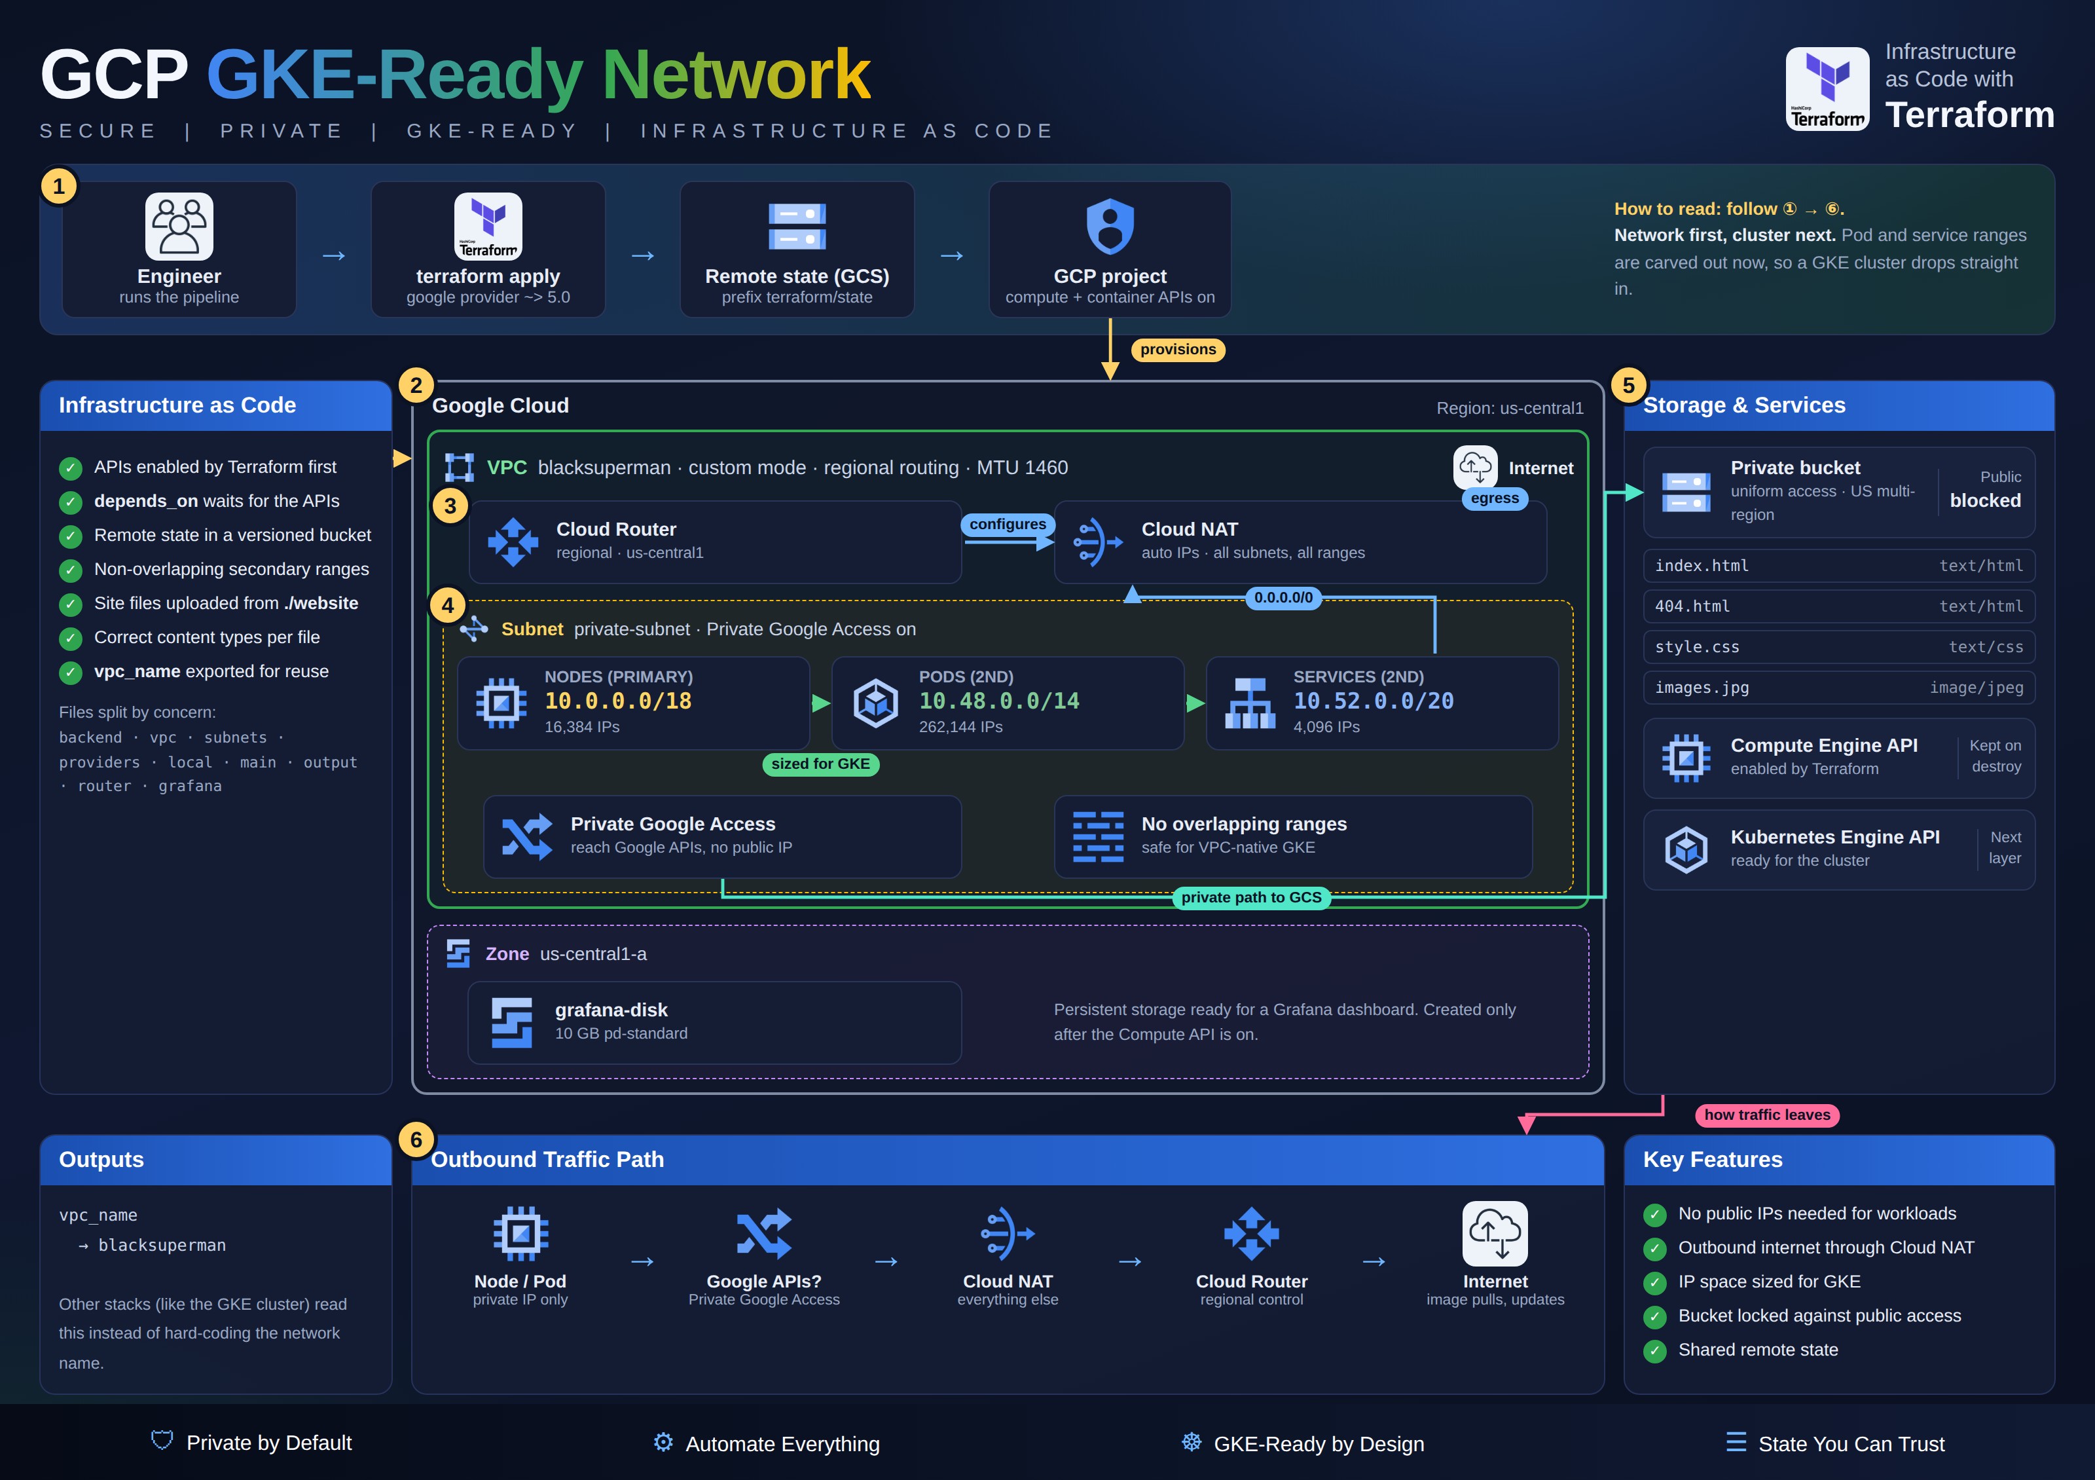Click the images.jpg file row
The height and width of the screenshot is (1480, 2095).
(x=1838, y=688)
